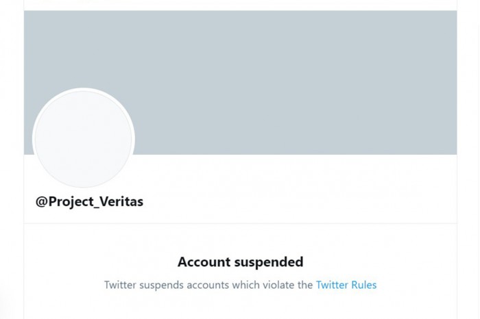Click the underscore in the @Project_Veritas handle
Viewport: 480px width, 319px height.
pyautogui.click(x=97, y=205)
